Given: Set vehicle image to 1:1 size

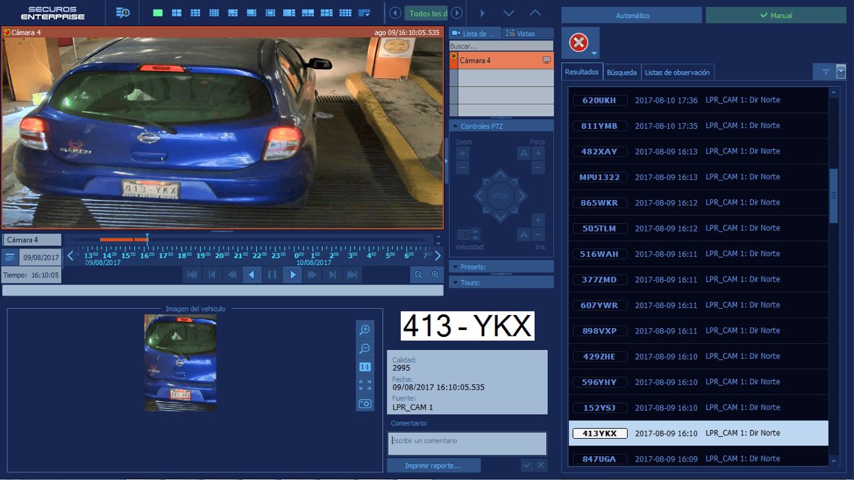Looking at the screenshot, I should click(365, 367).
